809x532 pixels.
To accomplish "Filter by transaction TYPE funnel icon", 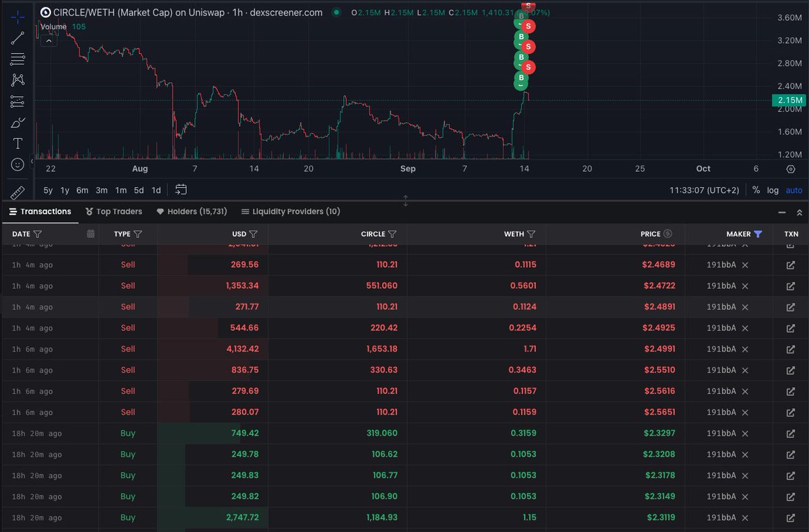I will [x=138, y=234].
